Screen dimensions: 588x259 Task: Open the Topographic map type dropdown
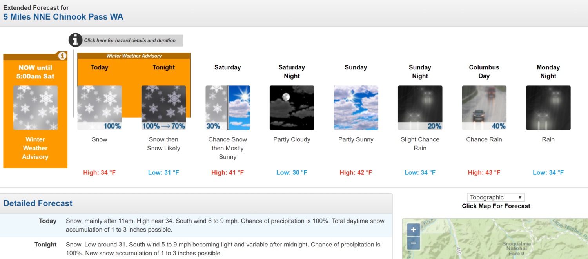(x=496, y=197)
